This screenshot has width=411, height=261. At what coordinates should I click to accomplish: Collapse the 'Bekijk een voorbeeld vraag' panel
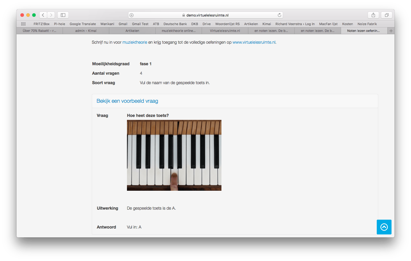127,101
